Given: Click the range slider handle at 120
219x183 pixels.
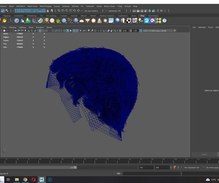Looking at the screenshot, I should [x=75, y=168].
